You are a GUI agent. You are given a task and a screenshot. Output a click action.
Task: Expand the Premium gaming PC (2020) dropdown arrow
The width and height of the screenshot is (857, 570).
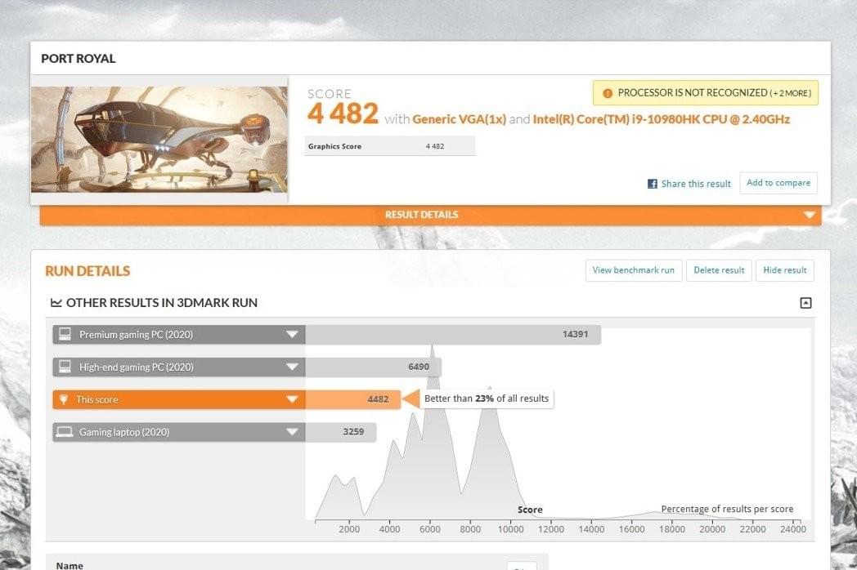293,334
